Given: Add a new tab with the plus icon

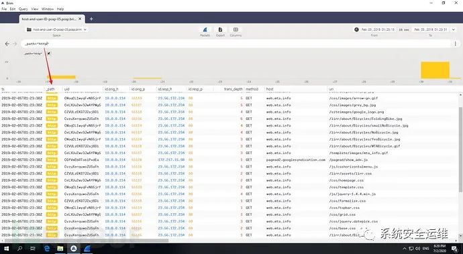Looking at the screenshot, I should [x=91, y=19].
